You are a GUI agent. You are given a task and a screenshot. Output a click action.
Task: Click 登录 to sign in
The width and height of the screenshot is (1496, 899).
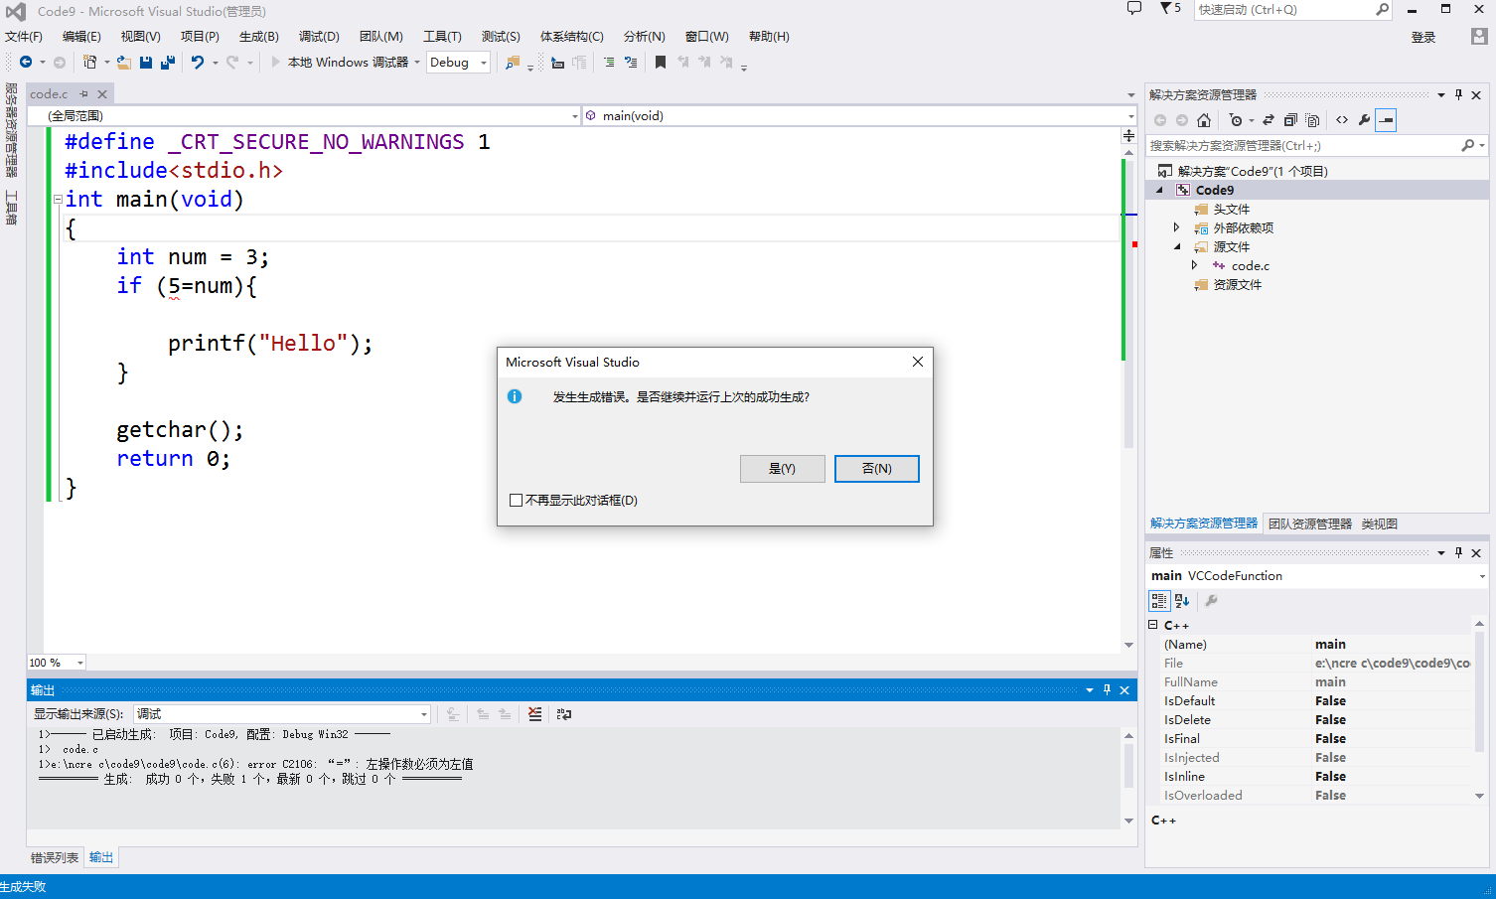[x=1423, y=38]
